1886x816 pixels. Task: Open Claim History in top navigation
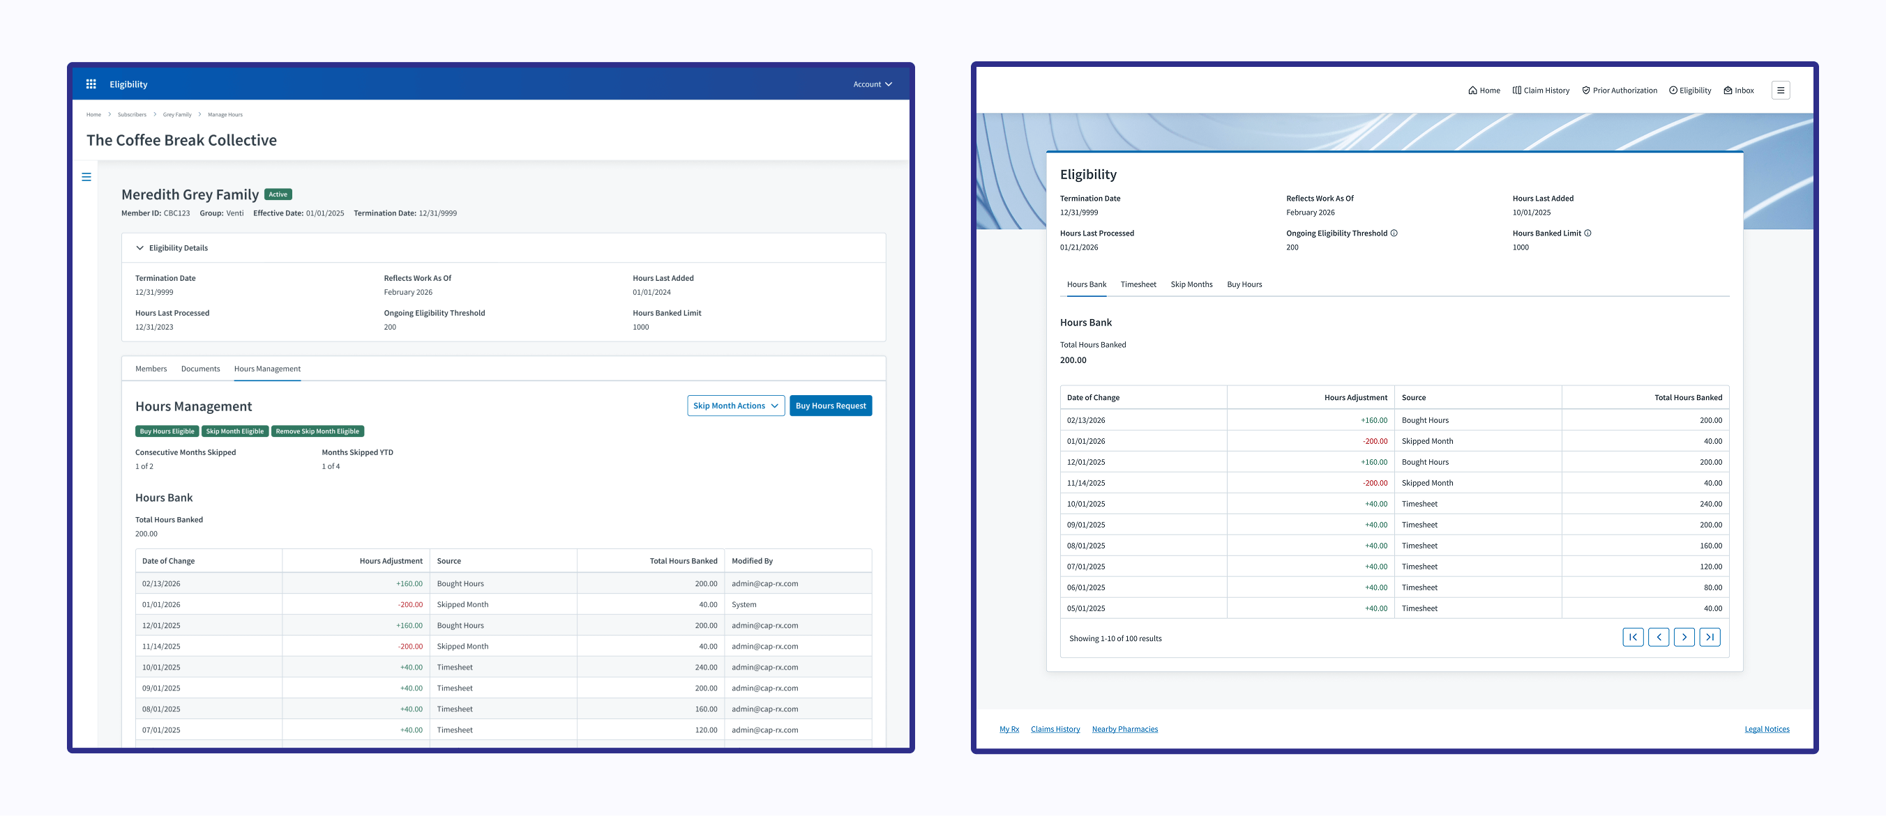click(1541, 91)
